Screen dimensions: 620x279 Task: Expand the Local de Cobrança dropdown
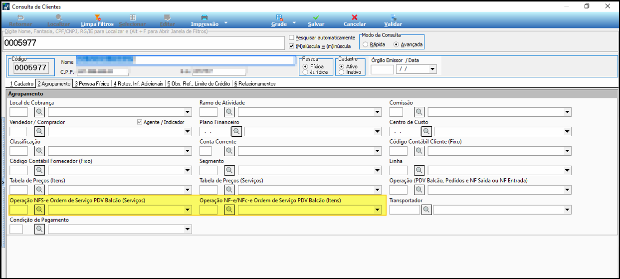point(188,112)
